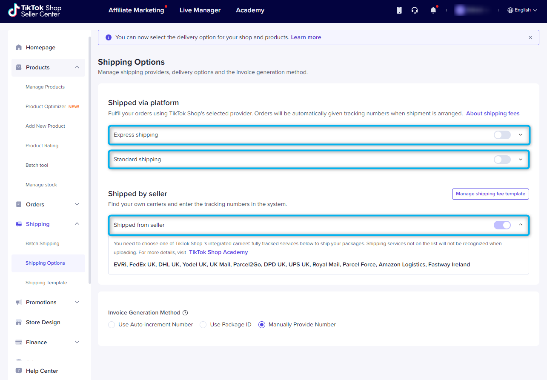This screenshot has height=380, width=547.
Task: Click the Invoice Generation Method help icon
Action: tap(185, 313)
